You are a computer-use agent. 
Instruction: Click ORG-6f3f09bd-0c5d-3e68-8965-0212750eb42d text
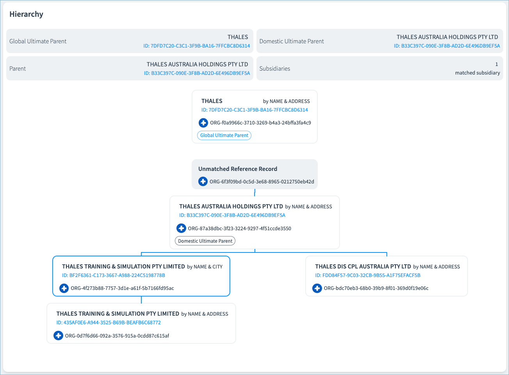click(x=262, y=182)
